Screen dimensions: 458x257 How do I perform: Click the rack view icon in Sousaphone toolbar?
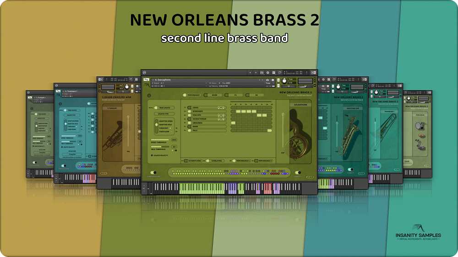click(274, 73)
